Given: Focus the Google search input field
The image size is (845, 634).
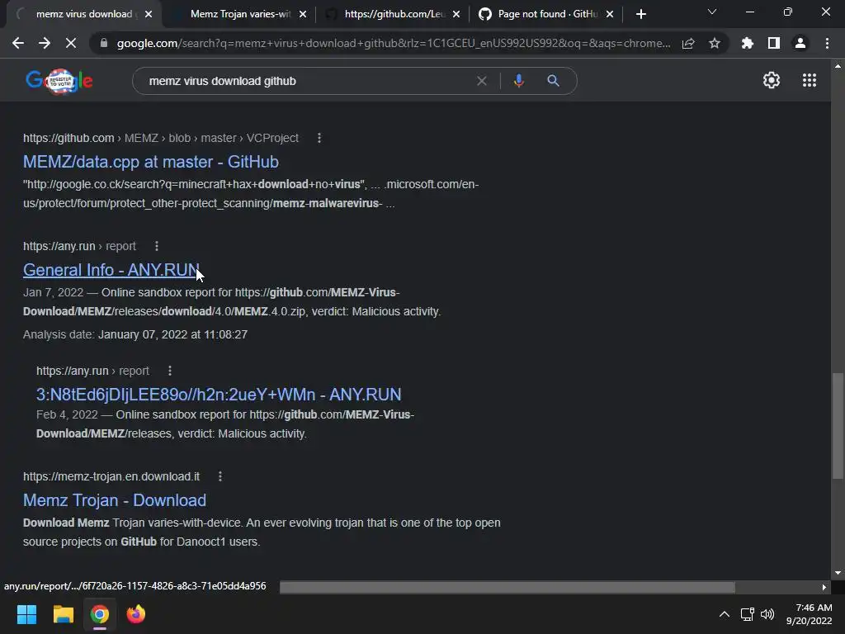Looking at the screenshot, I should (x=307, y=81).
